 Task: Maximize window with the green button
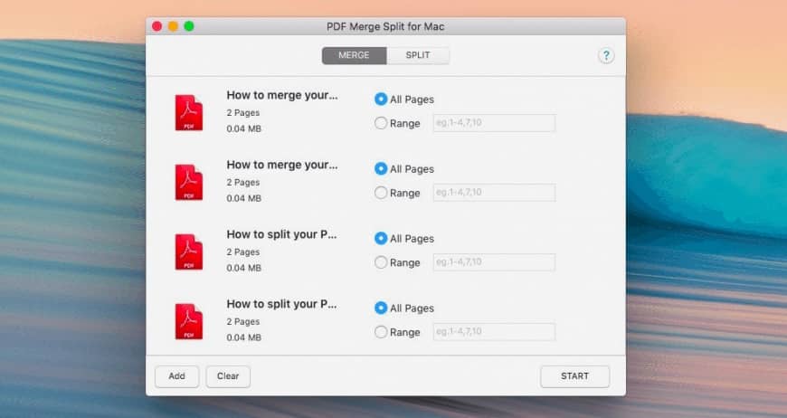pos(189,26)
